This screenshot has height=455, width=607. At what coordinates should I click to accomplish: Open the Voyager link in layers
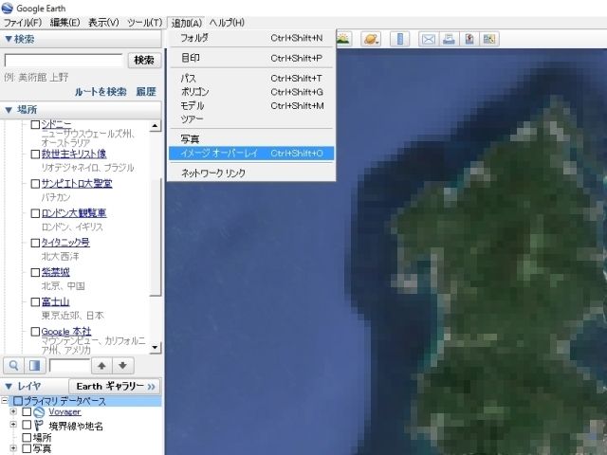[64, 412]
